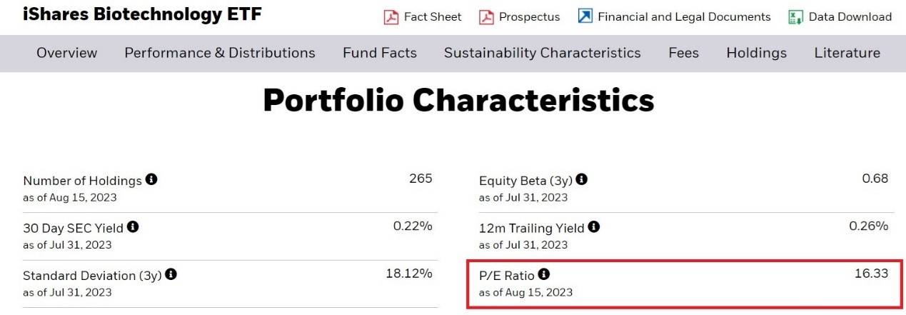Go to the Fund Facts tab
The height and width of the screenshot is (315, 906).
380,53
